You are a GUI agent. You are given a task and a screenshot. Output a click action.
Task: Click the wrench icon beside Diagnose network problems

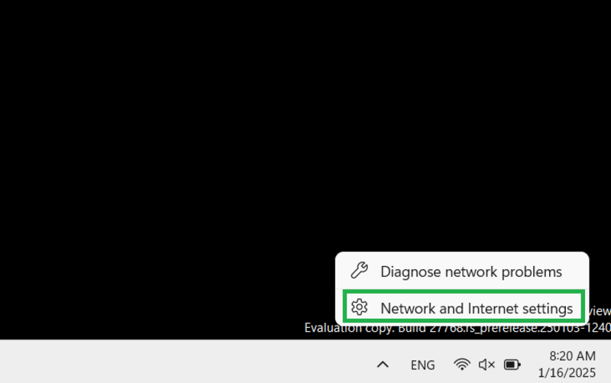359,270
